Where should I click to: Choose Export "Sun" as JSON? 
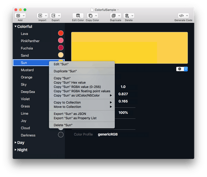coord(82,114)
